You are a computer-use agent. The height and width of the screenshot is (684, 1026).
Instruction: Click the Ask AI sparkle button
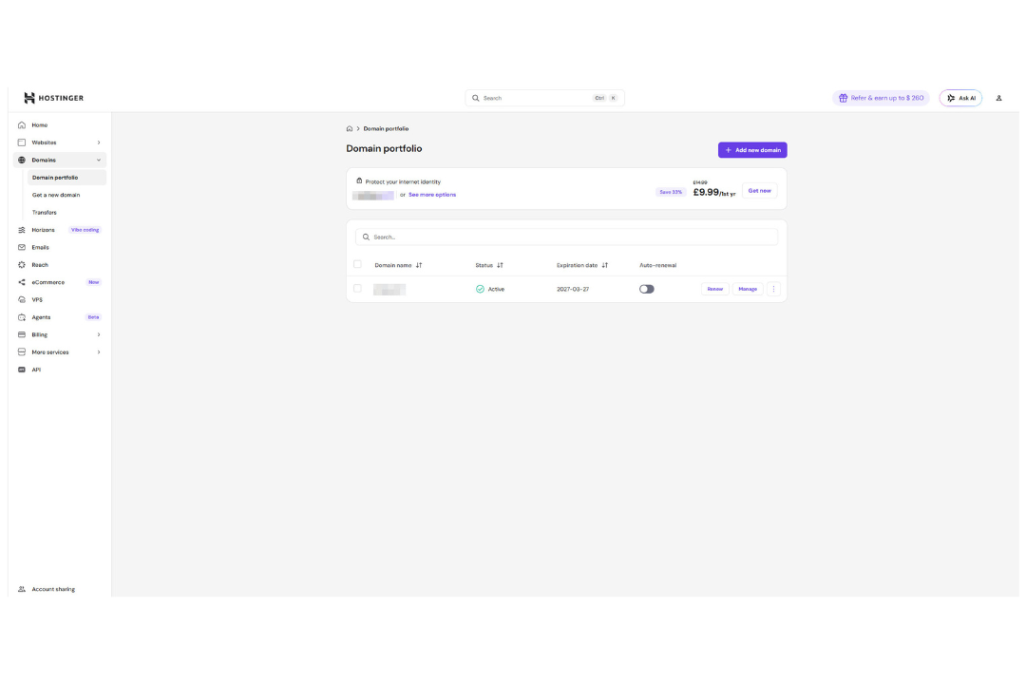click(960, 98)
